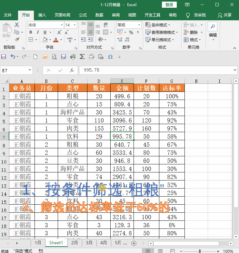
Task: Open 单元格样式 cell styles dropdown
Action: (x=160, y=40)
